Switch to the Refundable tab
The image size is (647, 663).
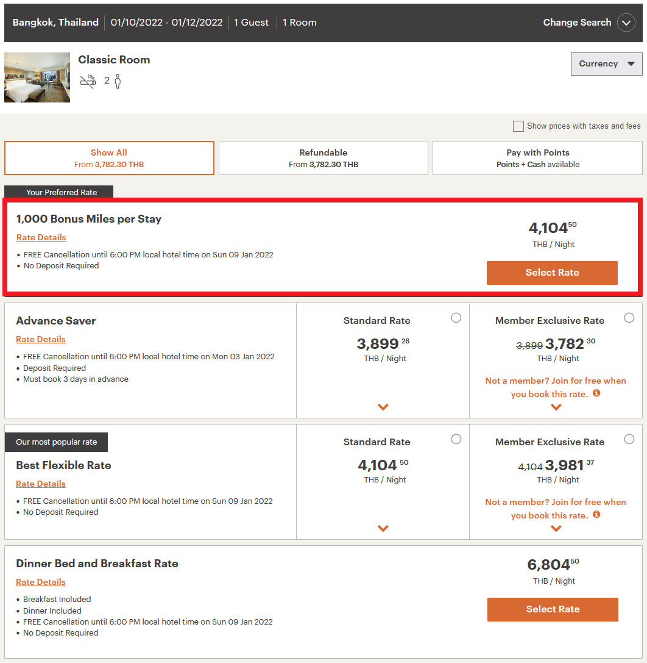pyautogui.click(x=323, y=158)
